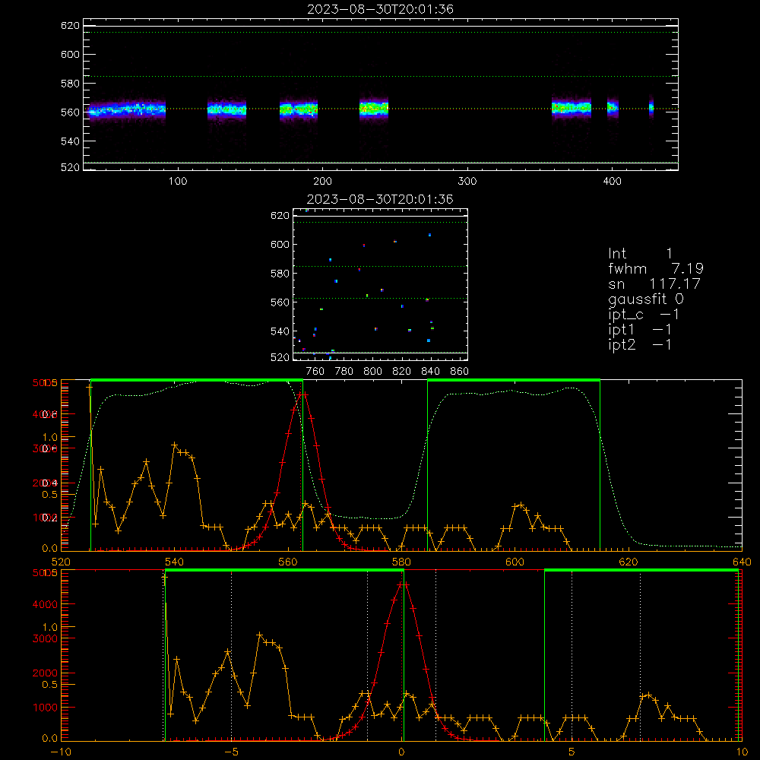
Task: Click the spectral band segment near x=230
Action: [374, 109]
